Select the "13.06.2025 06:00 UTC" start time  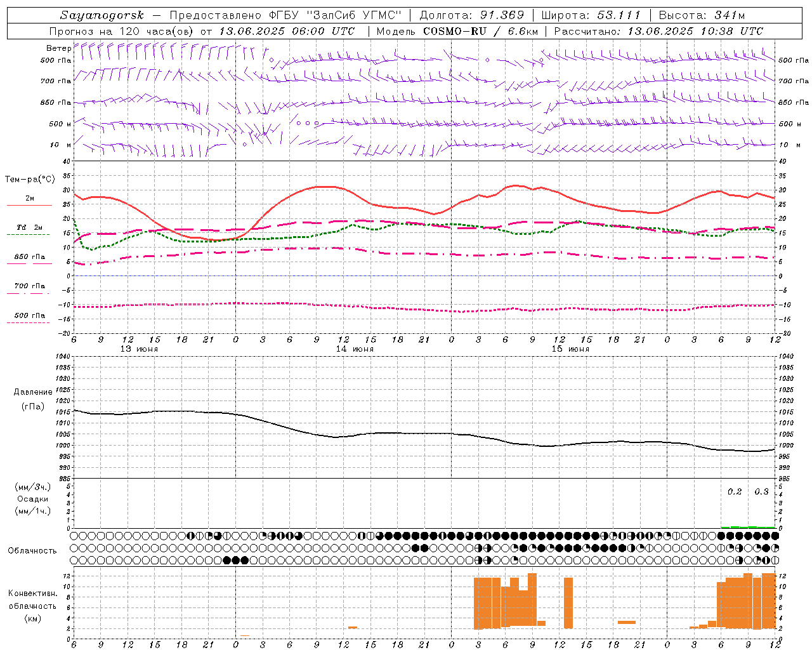coord(287,31)
